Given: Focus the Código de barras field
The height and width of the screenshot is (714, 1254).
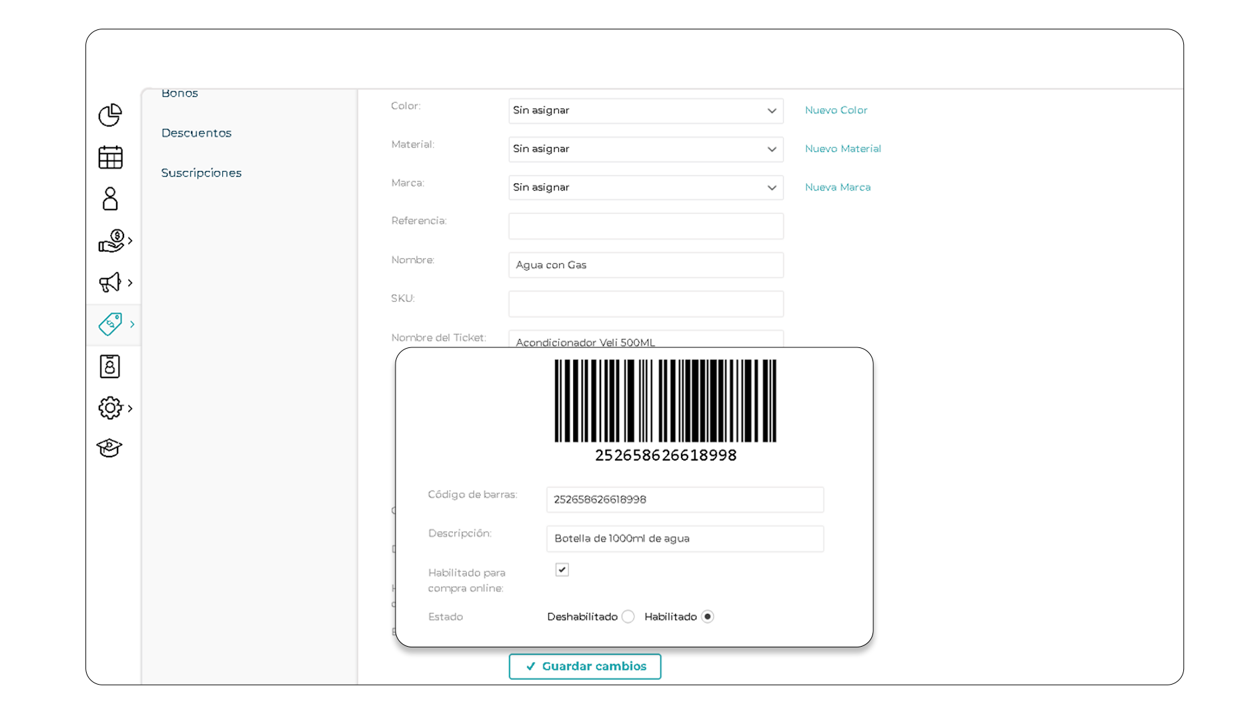Looking at the screenshot, I should 685,500.
